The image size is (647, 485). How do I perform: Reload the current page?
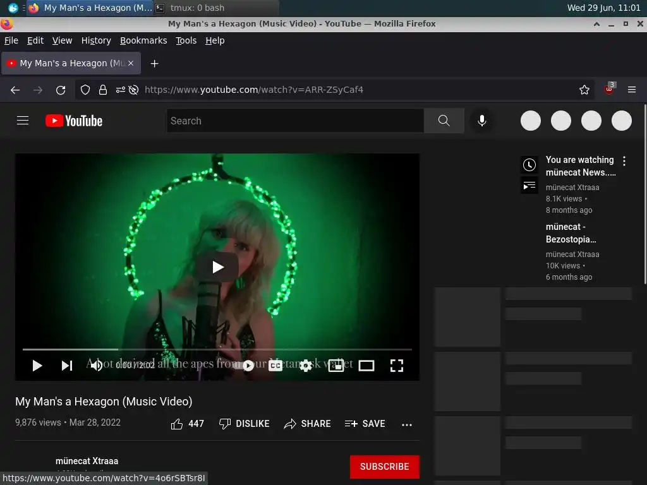click(x=61, y=90)
